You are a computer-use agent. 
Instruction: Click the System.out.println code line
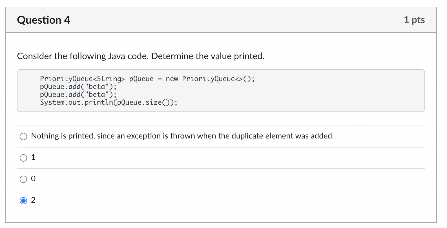[x=109, y=102]
